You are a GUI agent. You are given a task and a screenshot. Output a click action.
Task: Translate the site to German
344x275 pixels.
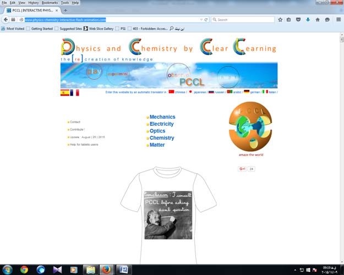255,92
